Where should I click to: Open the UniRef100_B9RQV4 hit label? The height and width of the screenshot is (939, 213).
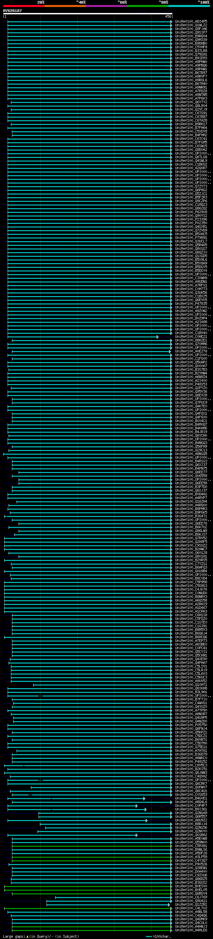pyautogui.click(x=191, y=36)
